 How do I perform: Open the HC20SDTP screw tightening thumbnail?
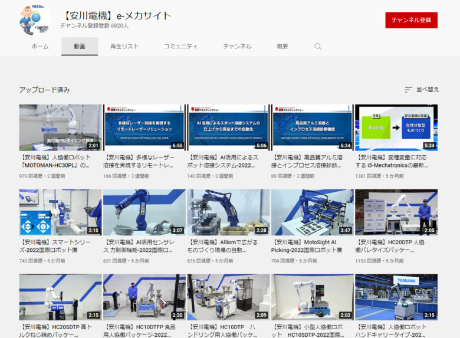click(60, 297)
